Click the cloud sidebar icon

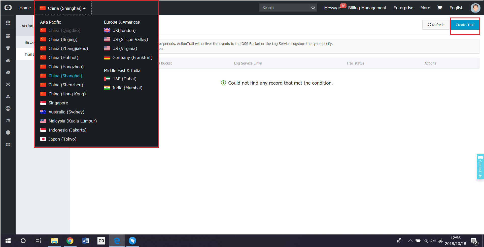8,60
